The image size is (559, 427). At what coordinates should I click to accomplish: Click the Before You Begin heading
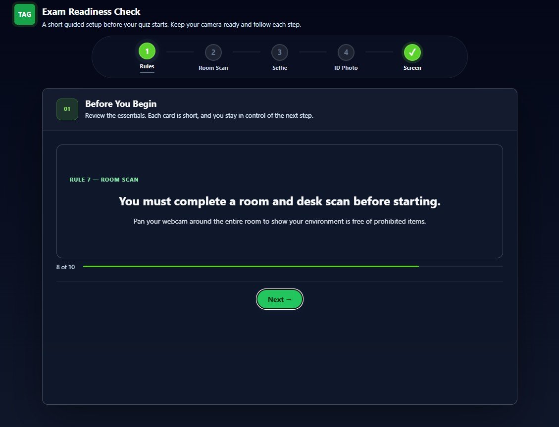[121, 103]
